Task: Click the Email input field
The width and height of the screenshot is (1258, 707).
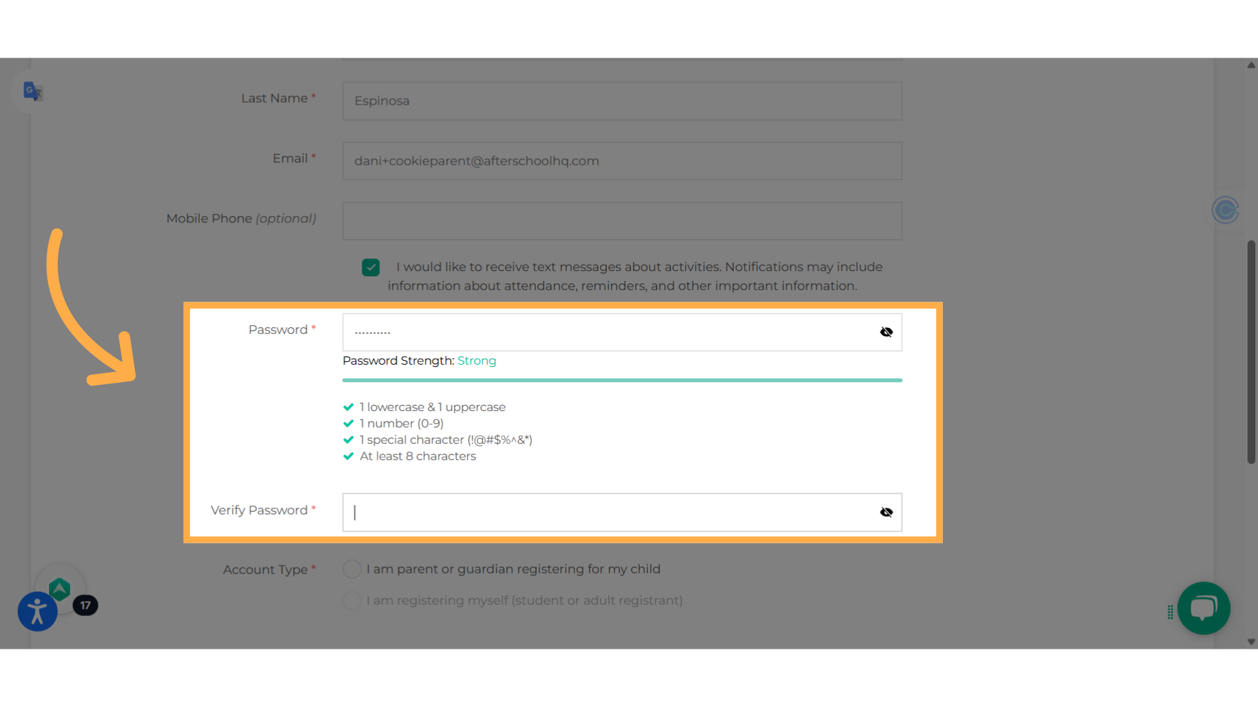Action: tap(622, 161)
